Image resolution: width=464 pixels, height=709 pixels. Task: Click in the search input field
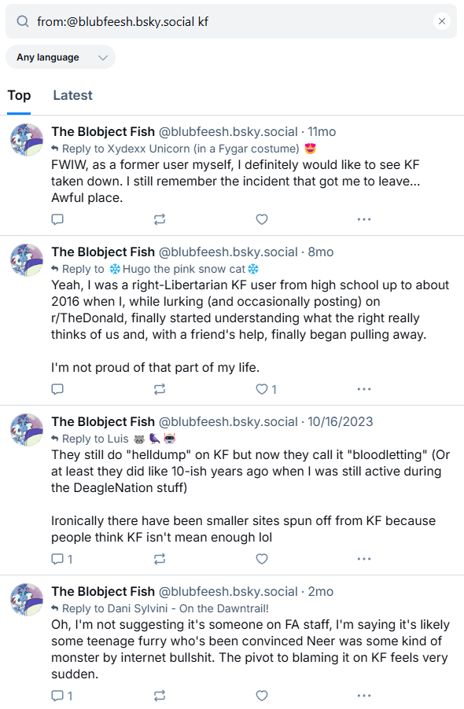[230, 21]
